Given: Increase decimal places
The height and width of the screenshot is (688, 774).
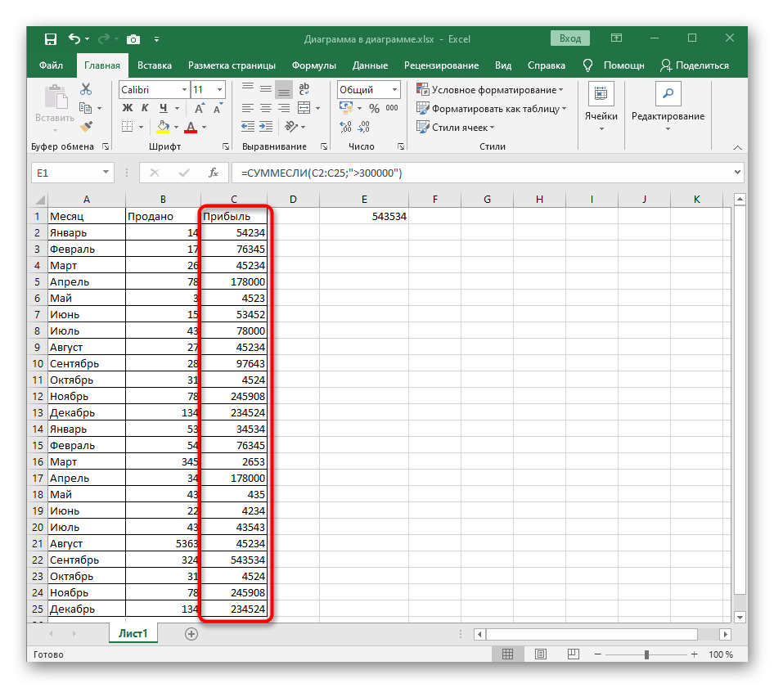Looking at the screenshot, I should coord(345,127).
